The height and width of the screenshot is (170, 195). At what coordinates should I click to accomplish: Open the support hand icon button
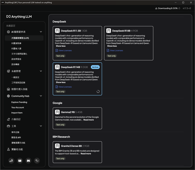click(11, 161)
